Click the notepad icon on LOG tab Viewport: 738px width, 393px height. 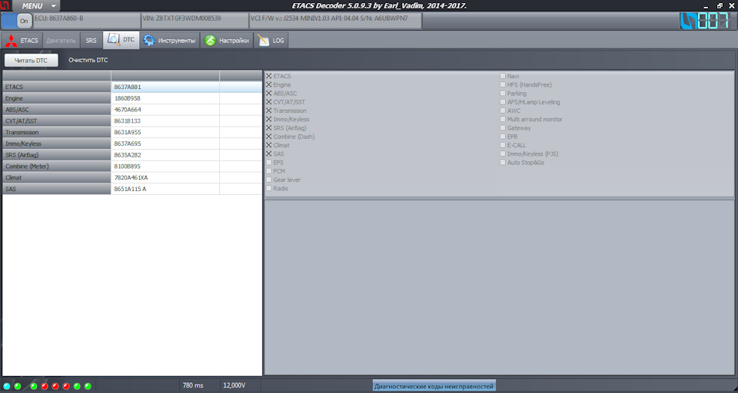point(263,41)
